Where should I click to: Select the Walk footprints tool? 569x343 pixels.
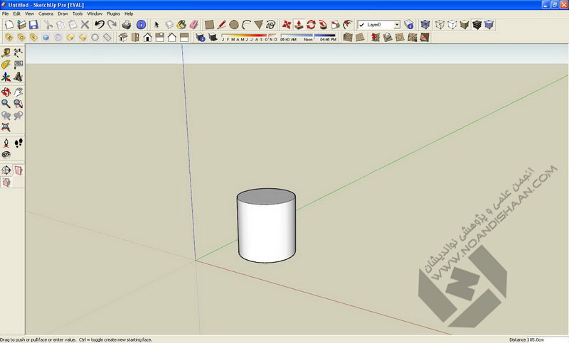click(x=18, y=143)
